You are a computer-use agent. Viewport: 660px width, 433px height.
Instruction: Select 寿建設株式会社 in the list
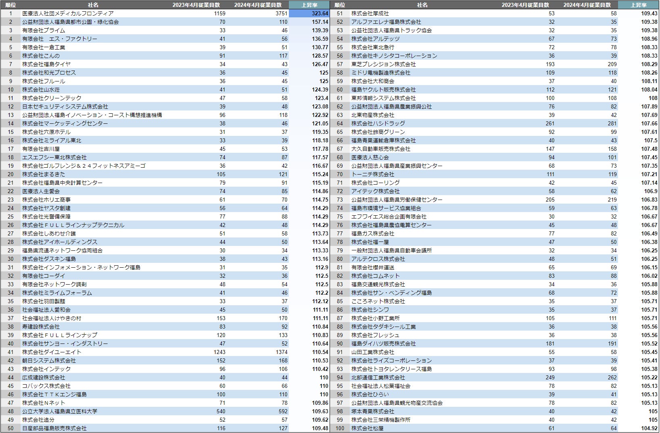[41, 327]
